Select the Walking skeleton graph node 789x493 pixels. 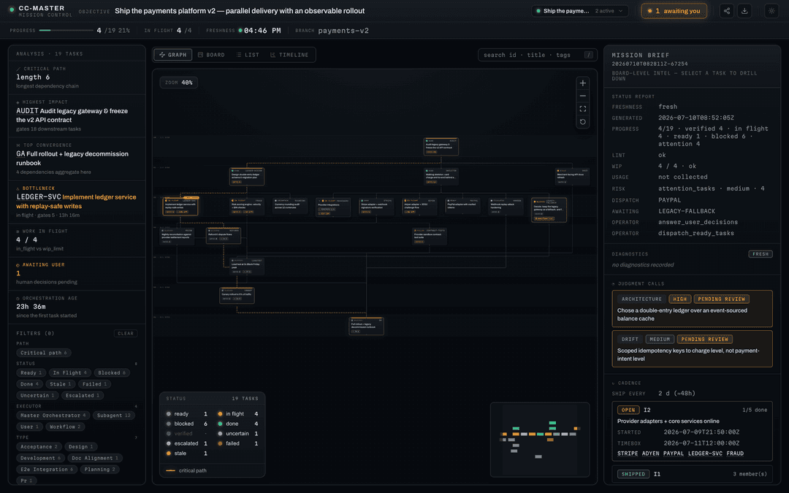coord(441,177)
